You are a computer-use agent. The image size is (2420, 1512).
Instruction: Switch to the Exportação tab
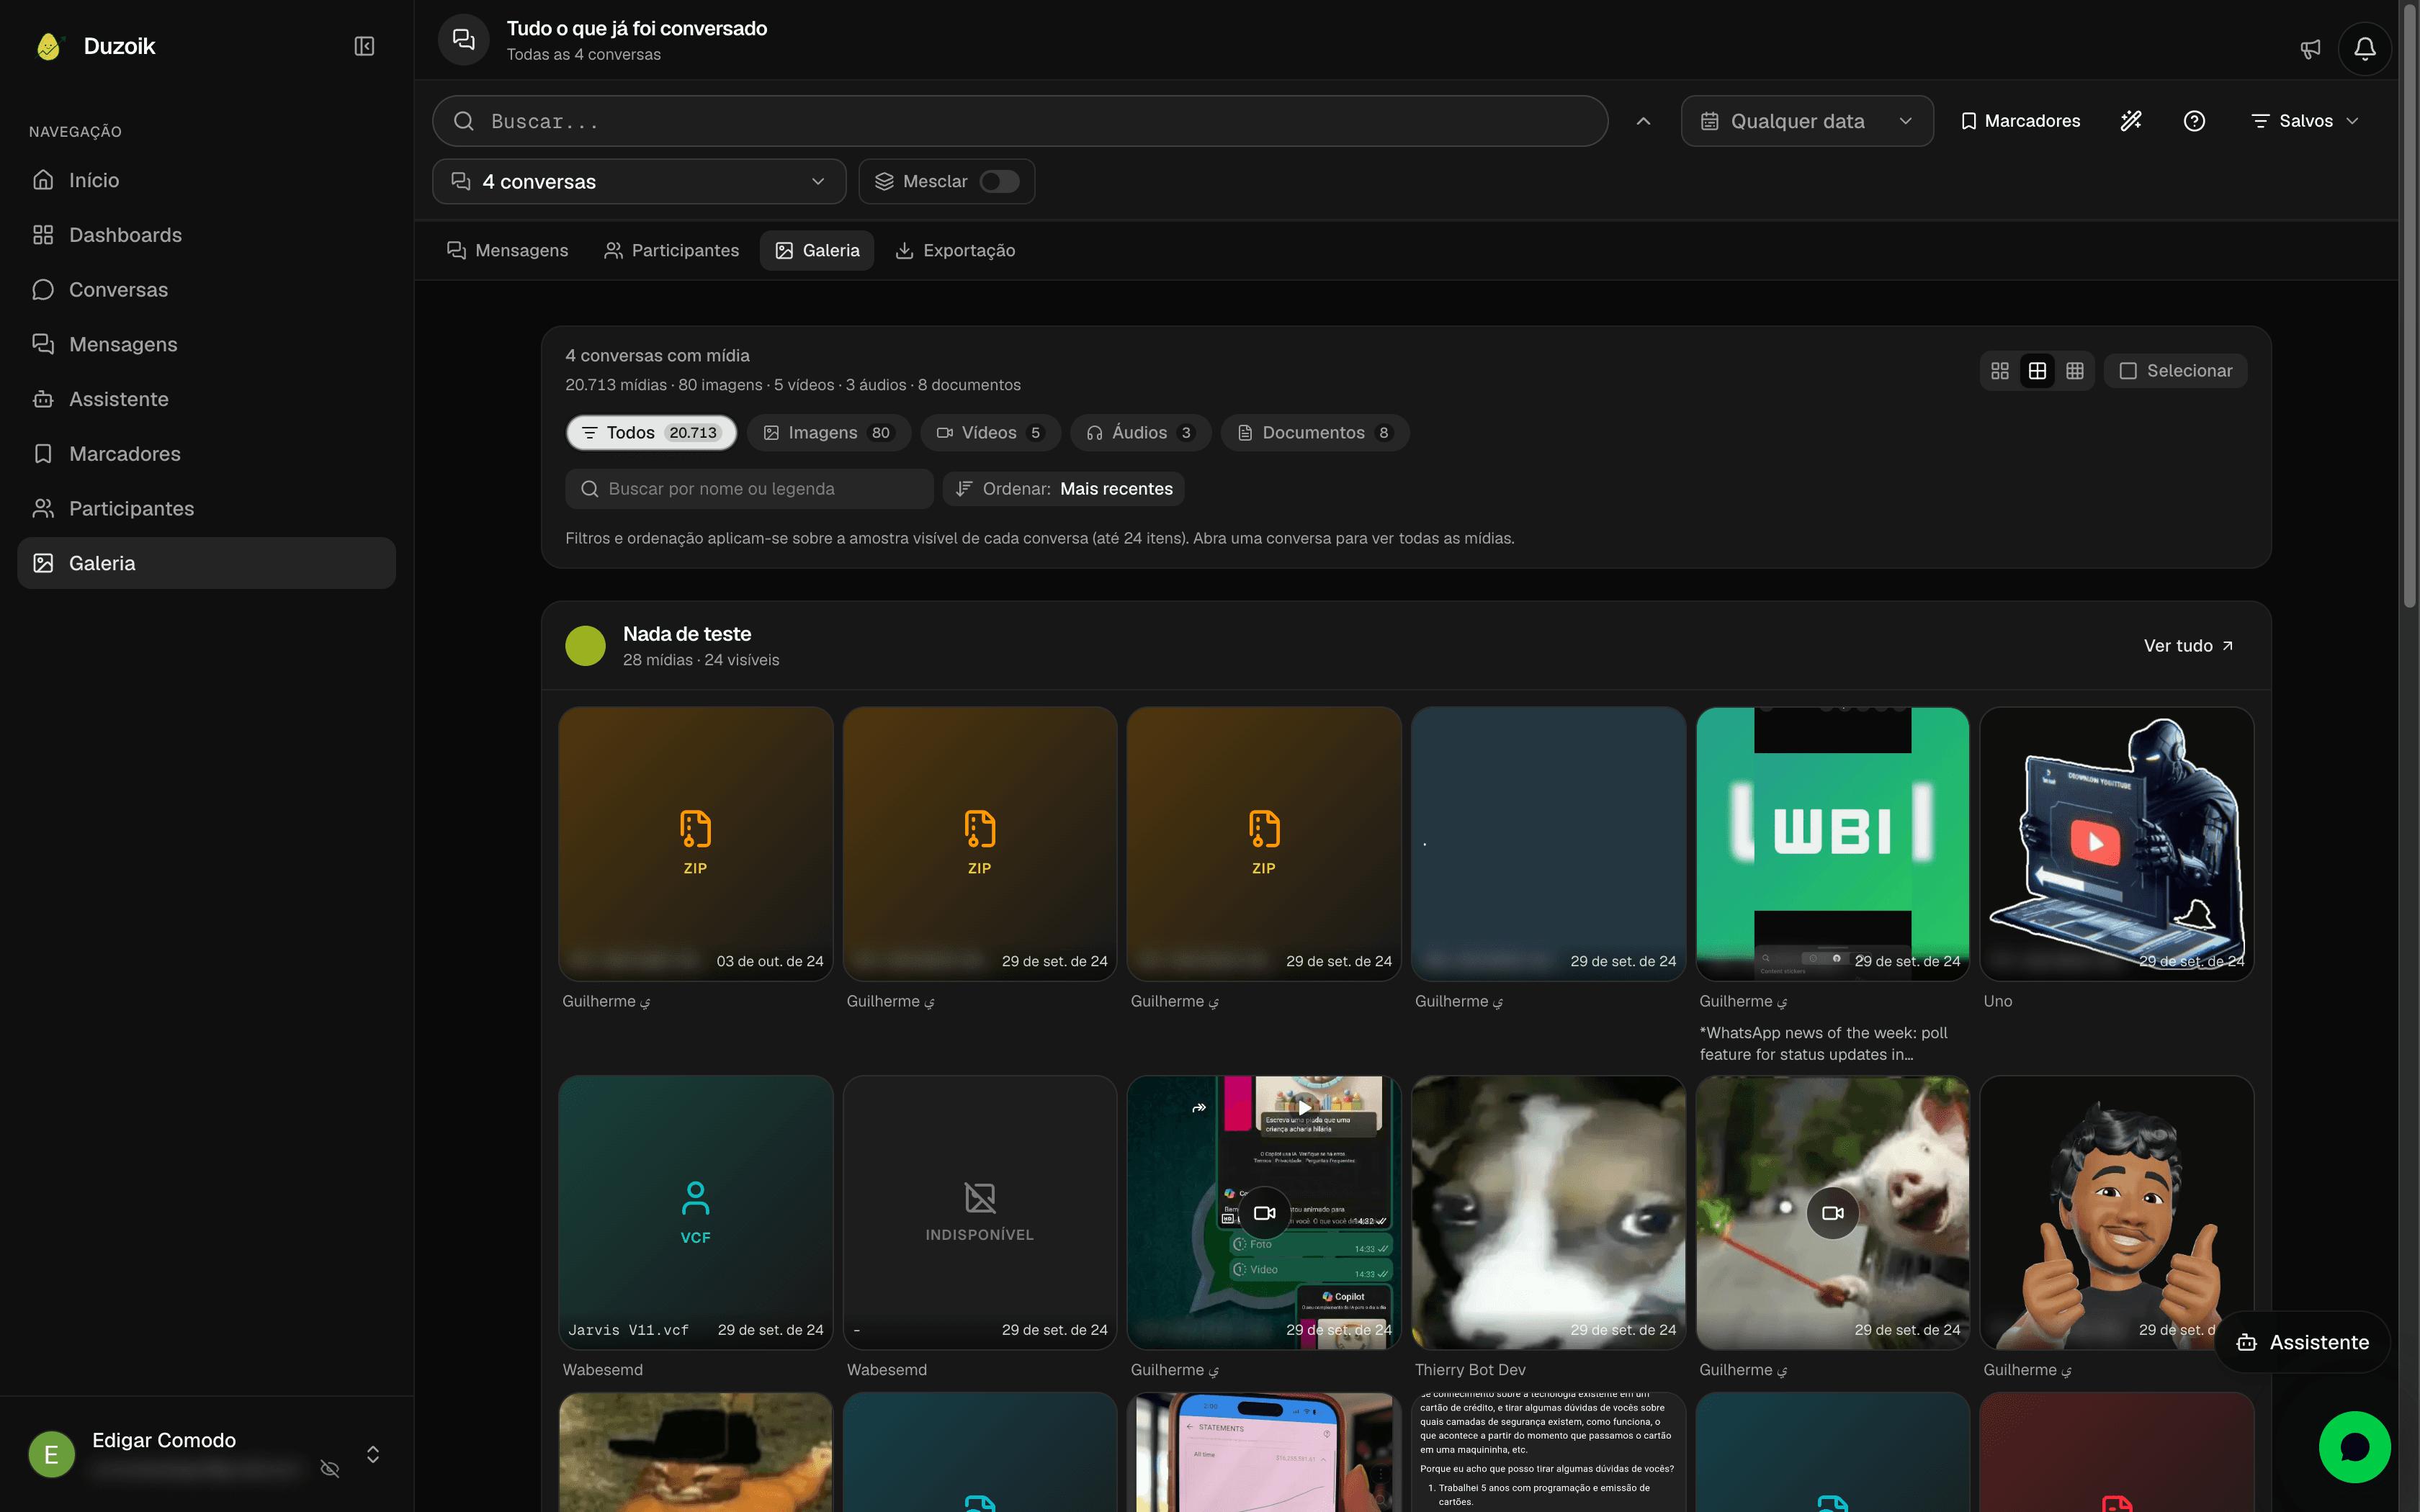pos(955,250)
